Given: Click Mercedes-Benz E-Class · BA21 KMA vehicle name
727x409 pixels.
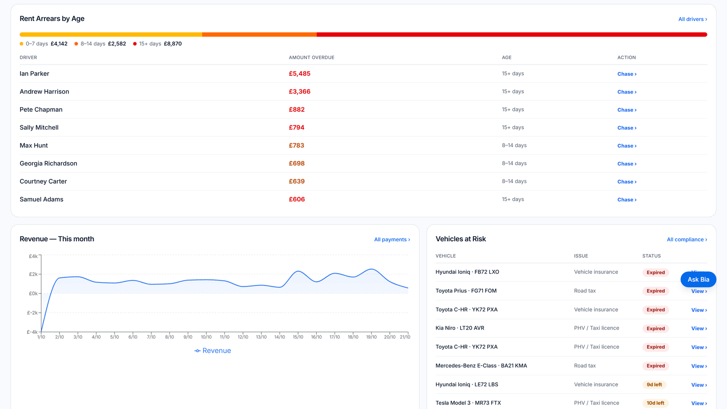Looking at the screenshot, I should coord(481,366).
